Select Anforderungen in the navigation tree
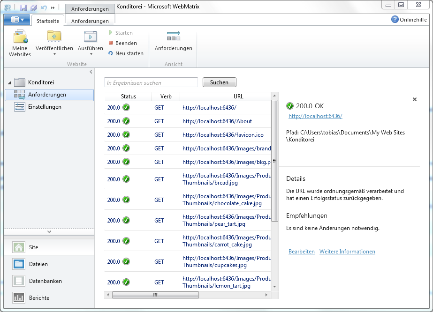The width and height of the screenshot is (433, 312). (x=49, y=95)
